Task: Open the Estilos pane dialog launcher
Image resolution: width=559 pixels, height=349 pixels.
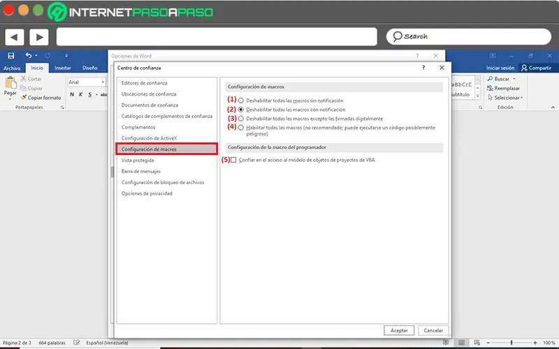Action: 480,107
